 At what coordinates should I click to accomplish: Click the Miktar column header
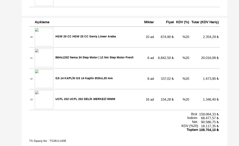pyautogui.click(x=149, y=22)
